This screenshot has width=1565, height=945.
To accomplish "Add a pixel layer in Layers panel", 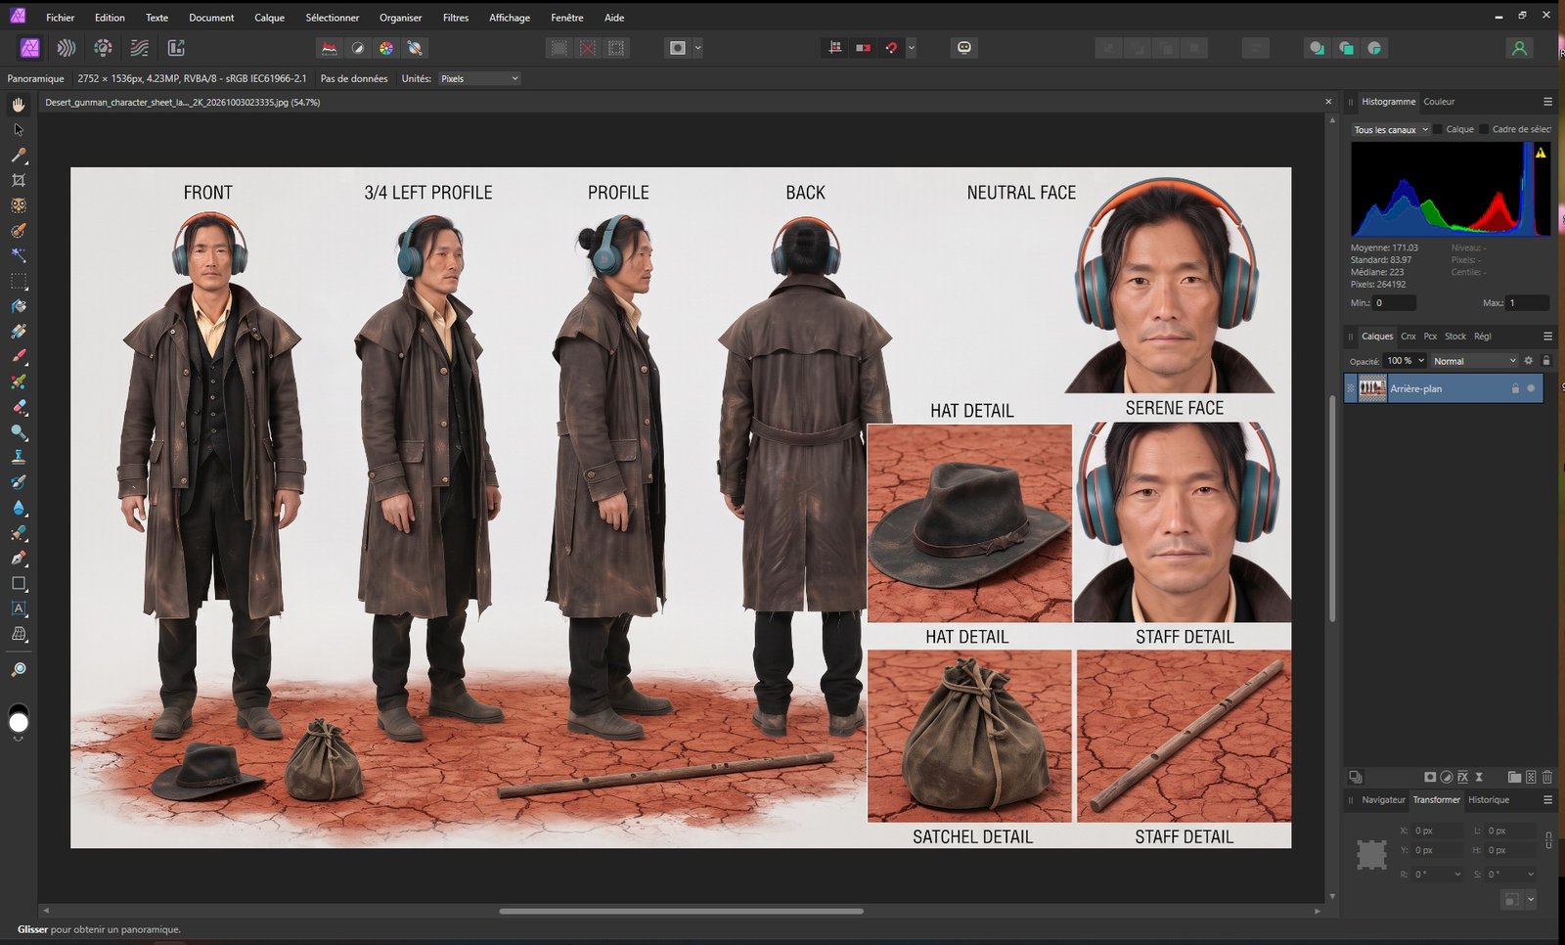I will [x=1531, y=777].
